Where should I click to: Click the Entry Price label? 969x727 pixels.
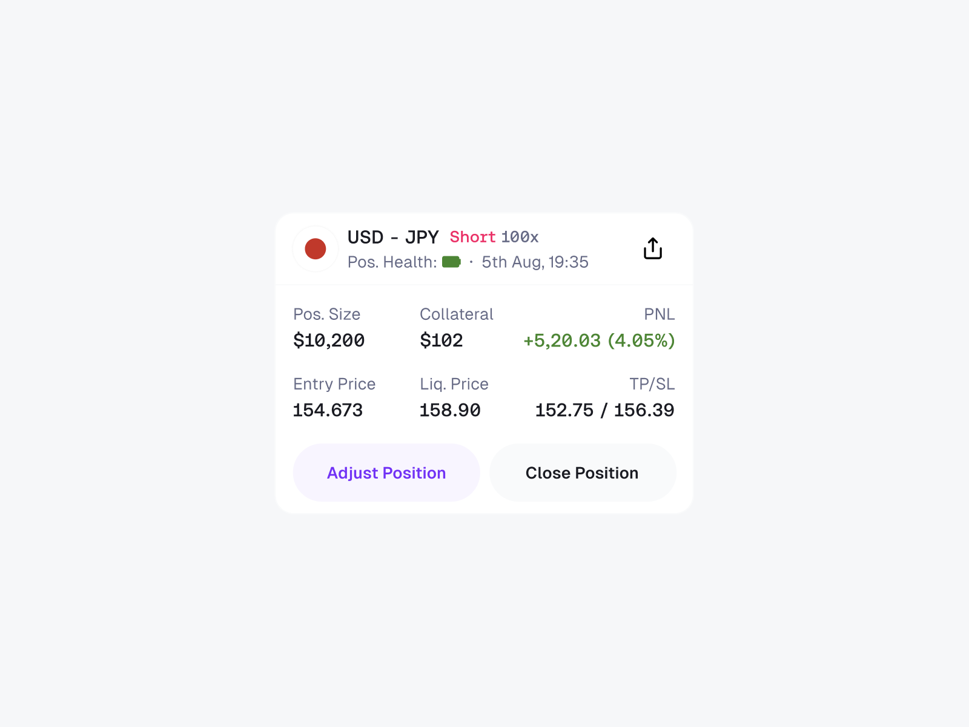(334, 383)
